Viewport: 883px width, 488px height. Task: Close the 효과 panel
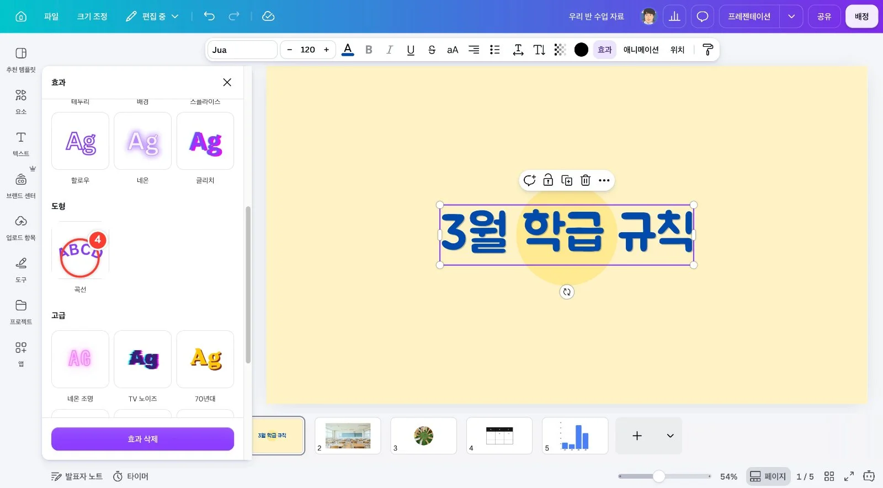click(x=227, y=82)
